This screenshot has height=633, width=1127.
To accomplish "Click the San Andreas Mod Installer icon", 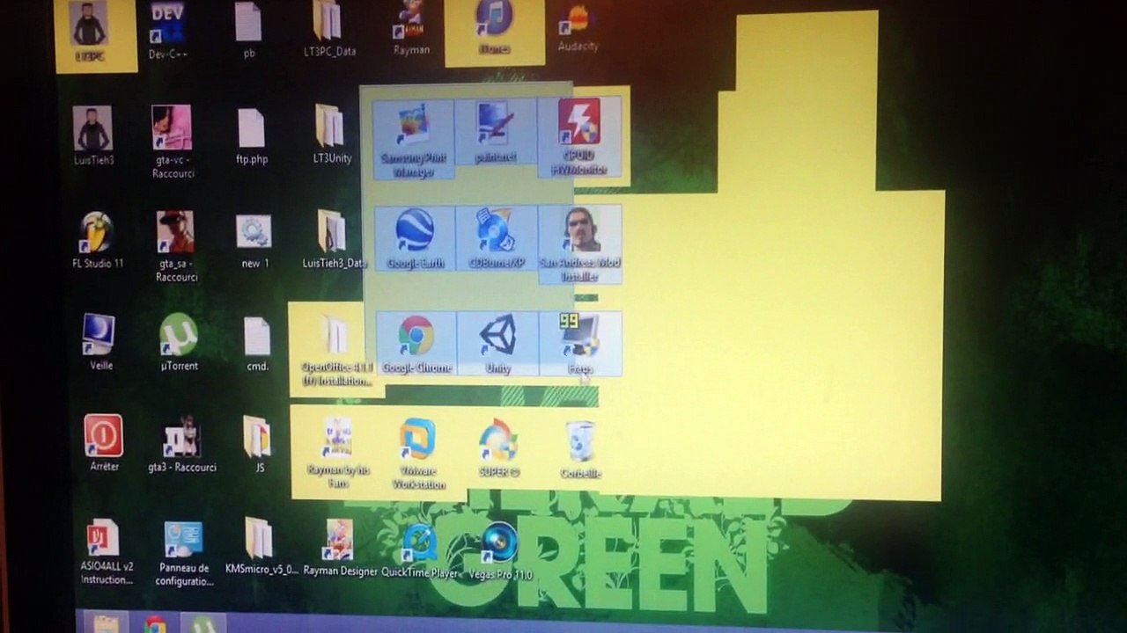I will coord(580,244).
